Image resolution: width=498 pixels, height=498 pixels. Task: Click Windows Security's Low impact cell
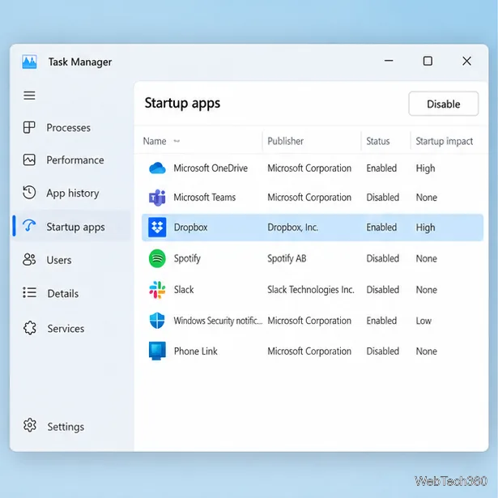pos(424,321)
